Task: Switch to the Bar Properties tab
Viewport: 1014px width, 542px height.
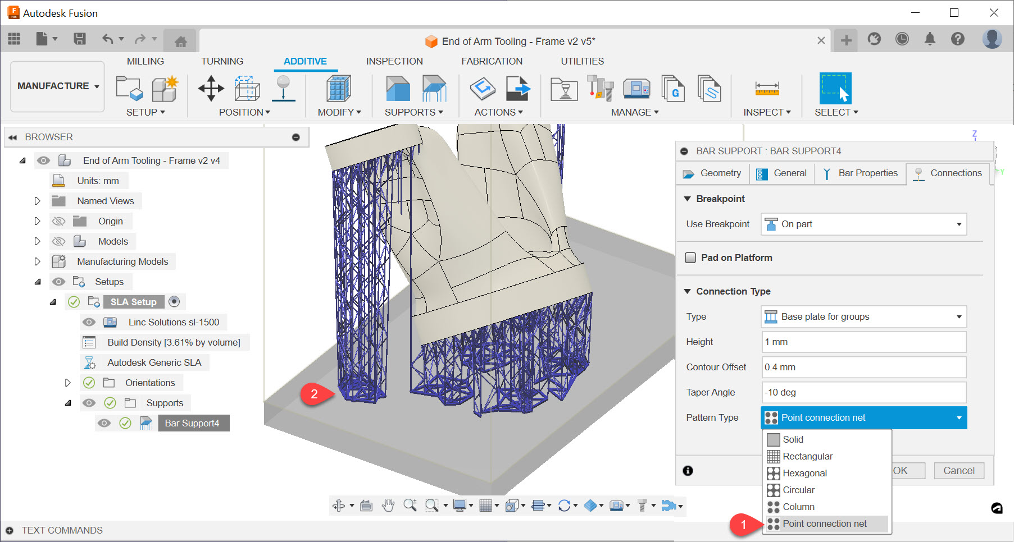Action: pos(861,173)
